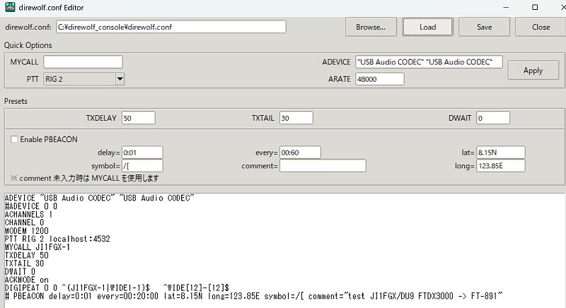This screenshot has height=308, width=566.
Task: Apply the quick options
Action: point(533,71)
